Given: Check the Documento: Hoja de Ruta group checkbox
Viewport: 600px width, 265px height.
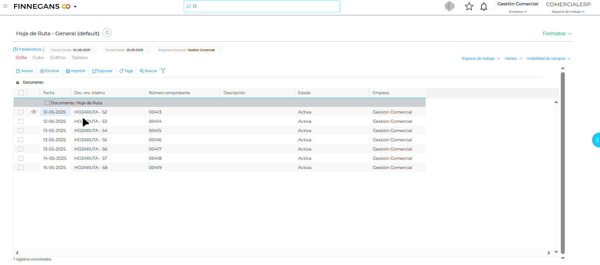Looking at the screenshot, I should click(x=47, y=103).
